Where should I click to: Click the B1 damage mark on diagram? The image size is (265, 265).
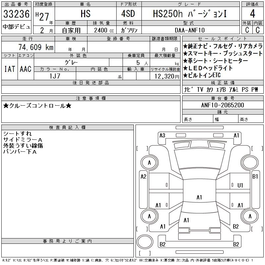(255, 177)
